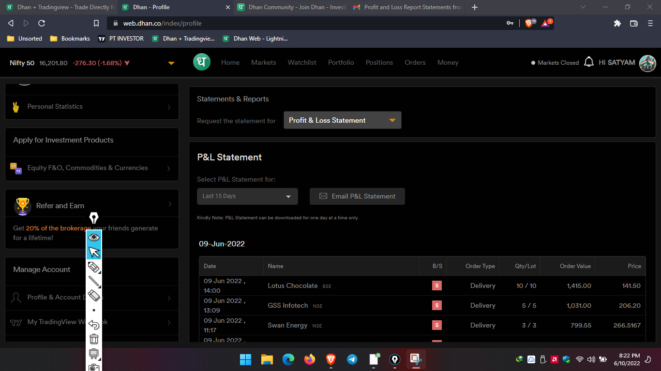This screenshot has width=661, height=371.
Task: Open Dhan Web - Lightni... bookmark
Action: pos(255,39)
